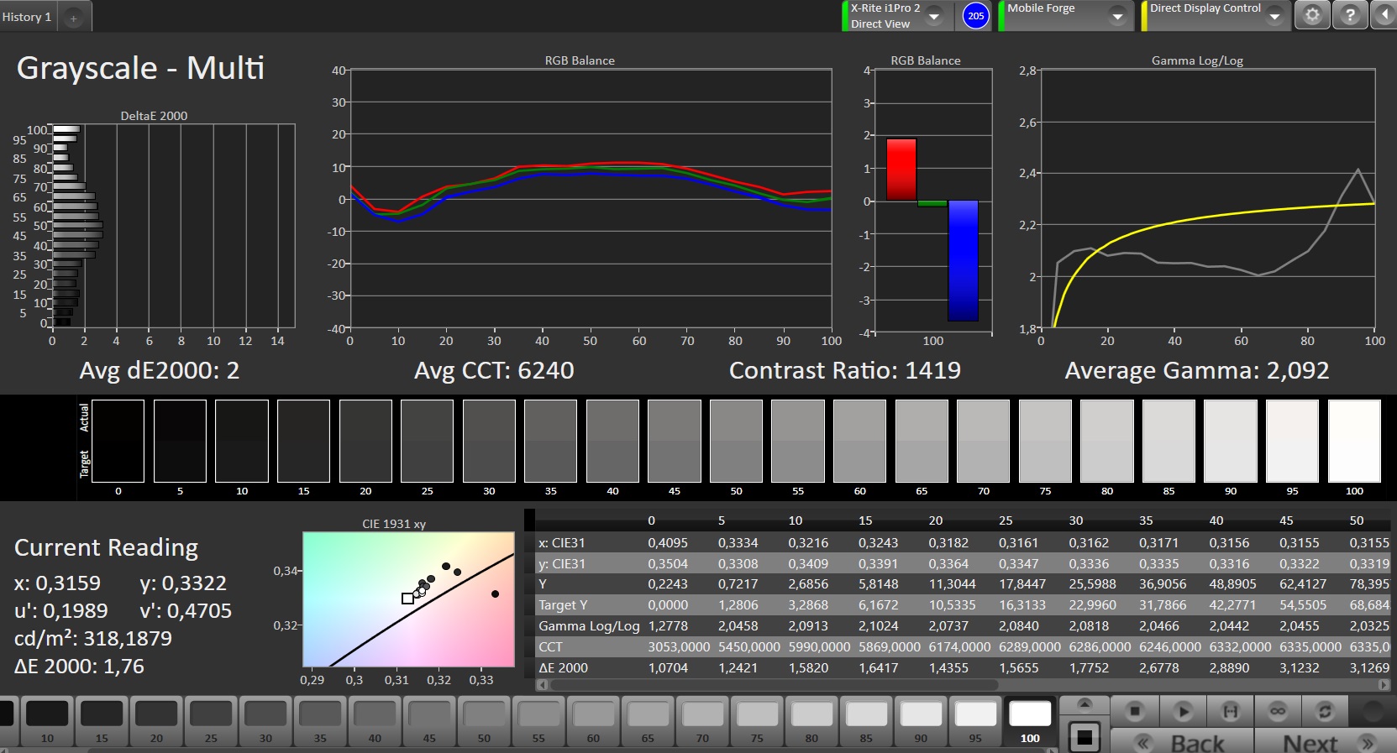Click the 100 grayscale Actual/Target swatch

tap(1354, 441)
